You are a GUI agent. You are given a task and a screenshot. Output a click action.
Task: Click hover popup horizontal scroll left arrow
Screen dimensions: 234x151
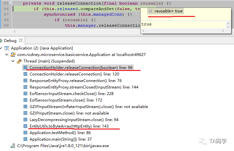point(143,31)
